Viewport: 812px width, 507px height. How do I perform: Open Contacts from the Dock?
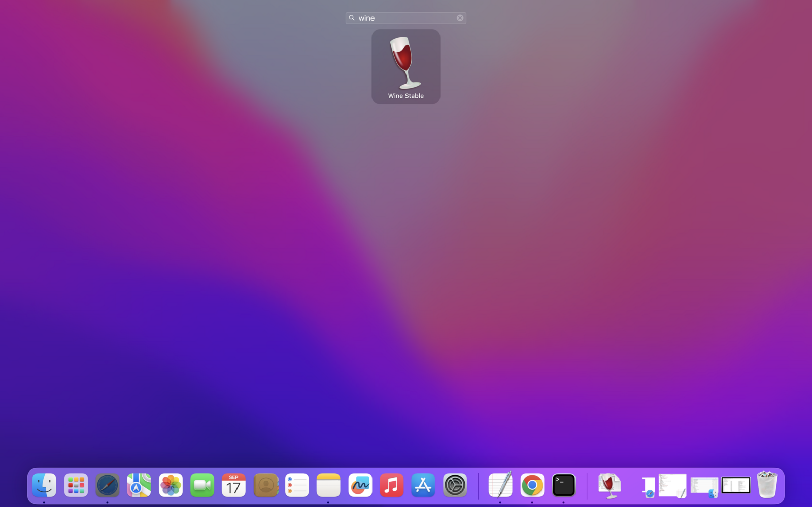266,485
